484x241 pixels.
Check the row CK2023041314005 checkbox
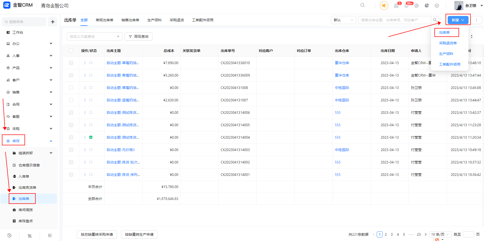pos(71,125)
